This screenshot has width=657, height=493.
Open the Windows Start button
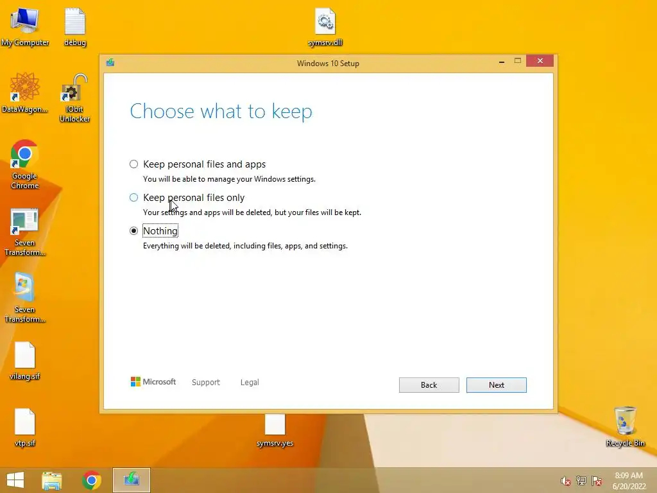click(15, 480)
